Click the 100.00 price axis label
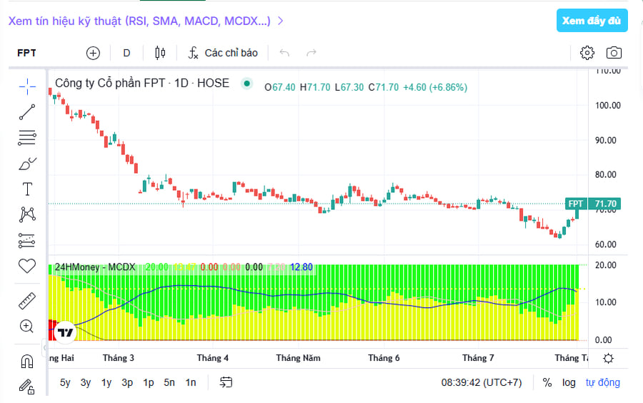 click(608, 105)
